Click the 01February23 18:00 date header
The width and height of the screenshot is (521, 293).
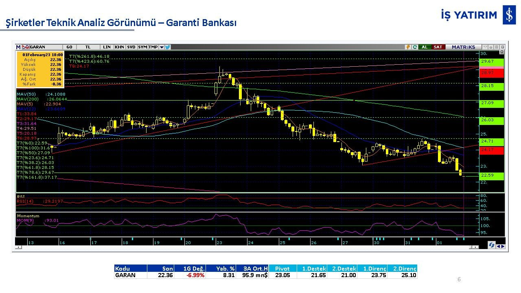point(42,55)
